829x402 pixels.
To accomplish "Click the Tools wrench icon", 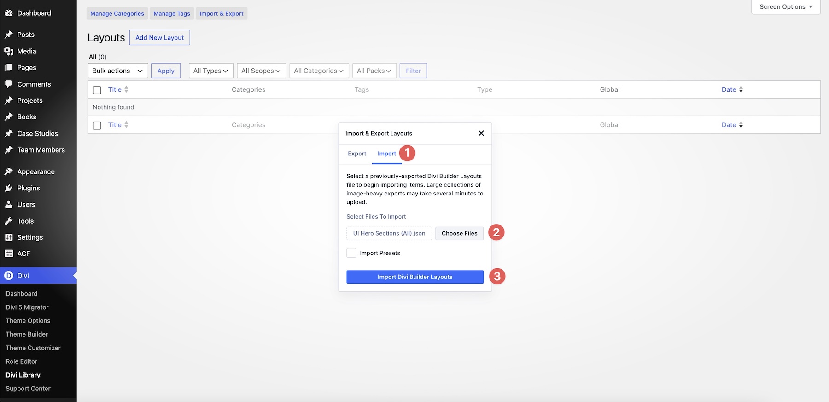I will click(9, 221).
